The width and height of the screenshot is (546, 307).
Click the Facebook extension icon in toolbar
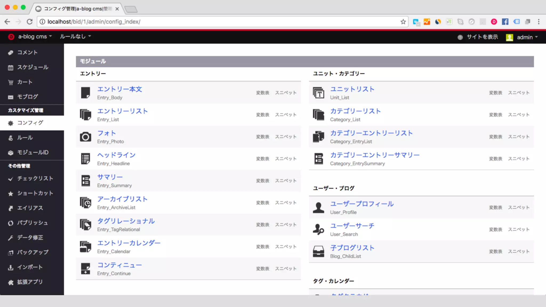(505, 22)
